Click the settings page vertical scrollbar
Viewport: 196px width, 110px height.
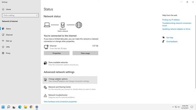pyautogui.click(x=195, y=52)
